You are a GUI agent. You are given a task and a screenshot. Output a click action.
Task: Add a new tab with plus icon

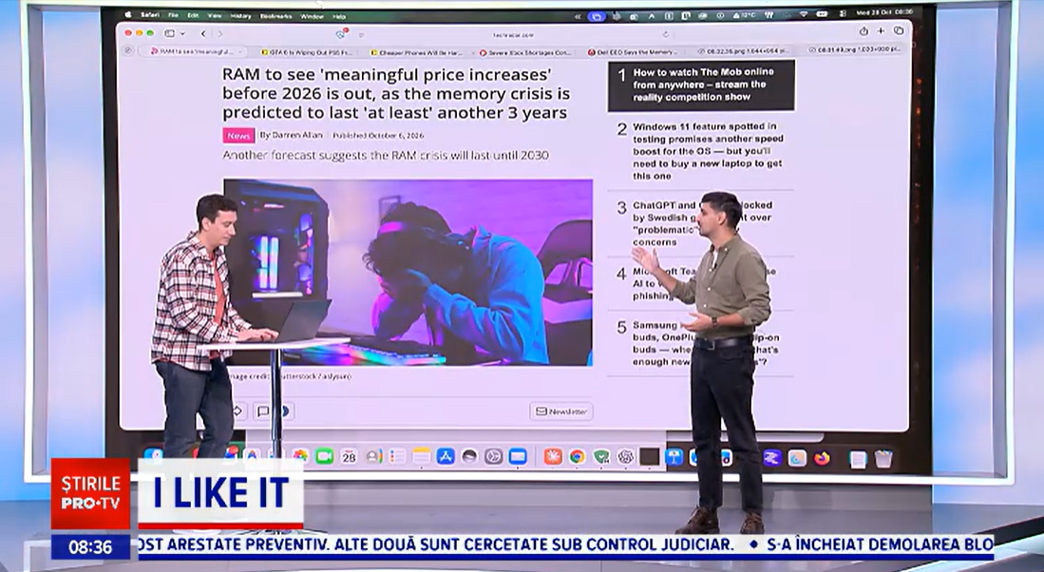pyautogui.click(x=881, y=31)
